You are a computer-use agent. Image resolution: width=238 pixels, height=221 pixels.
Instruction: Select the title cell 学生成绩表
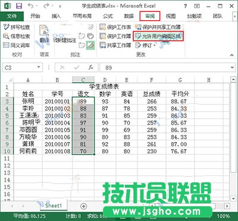coord(104,87)
